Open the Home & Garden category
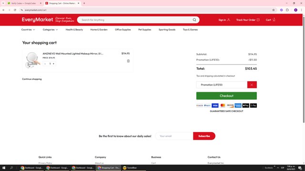 pyautogui.click(x=99, y=29)
